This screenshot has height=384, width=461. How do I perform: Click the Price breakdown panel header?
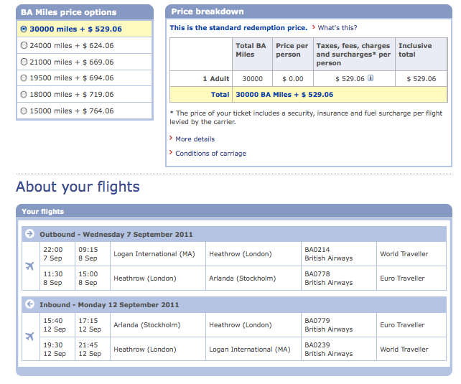point(208,11)
